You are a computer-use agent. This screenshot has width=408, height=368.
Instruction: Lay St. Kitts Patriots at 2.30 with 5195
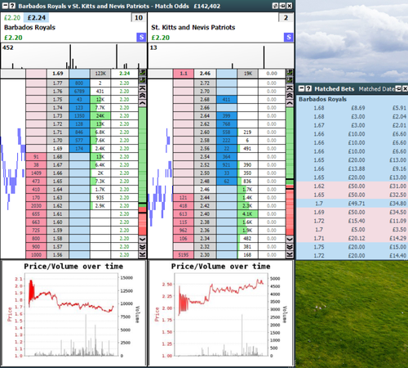click(x=184, y=255)
